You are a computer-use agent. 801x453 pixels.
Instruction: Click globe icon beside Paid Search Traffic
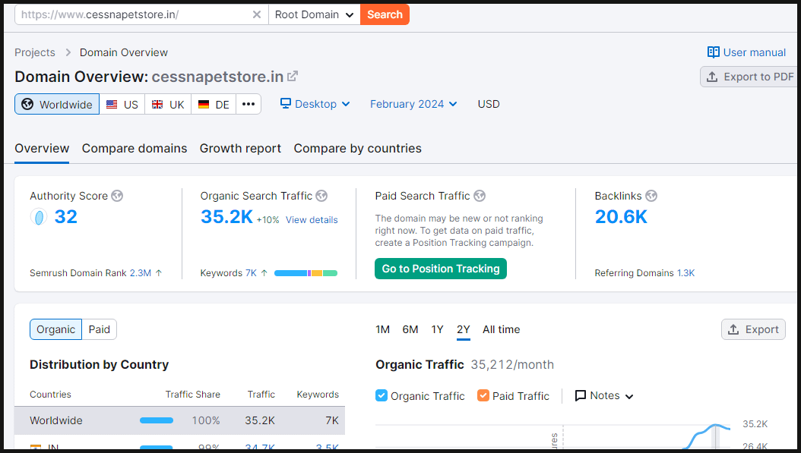pos(479,196)
